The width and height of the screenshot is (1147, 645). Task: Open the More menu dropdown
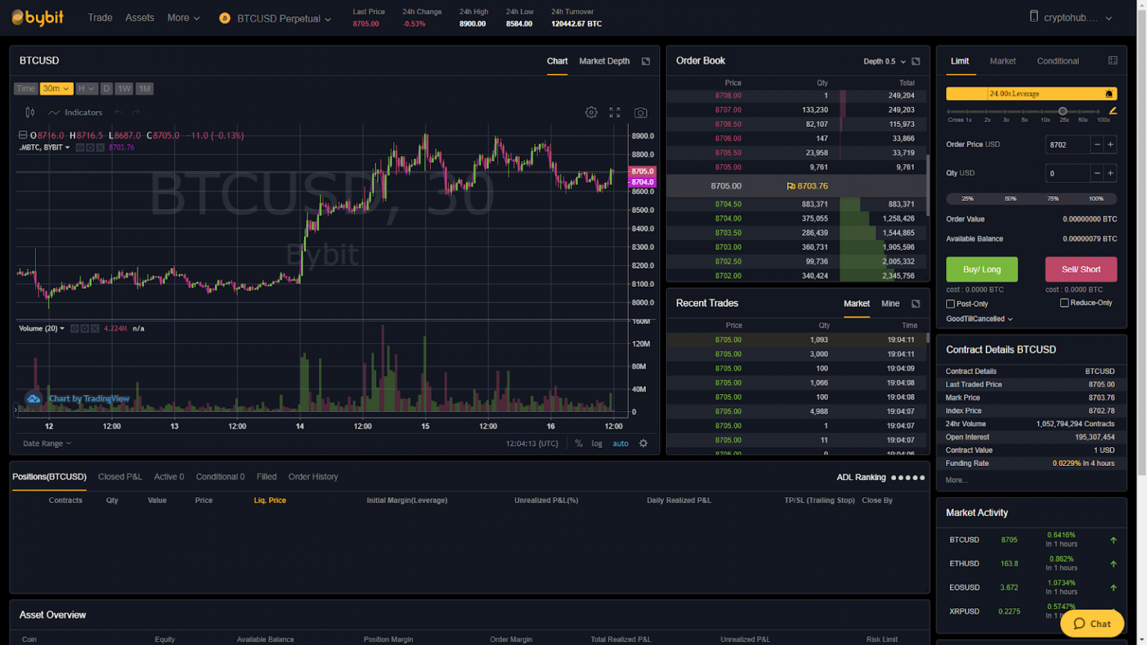[183, 18]
